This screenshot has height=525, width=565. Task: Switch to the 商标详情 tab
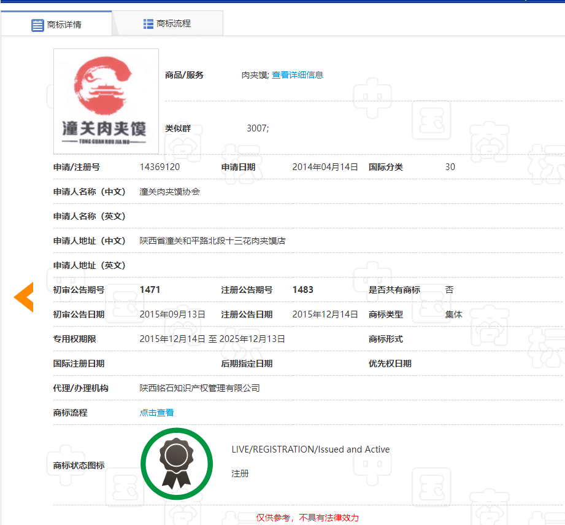tap(56, 25)
